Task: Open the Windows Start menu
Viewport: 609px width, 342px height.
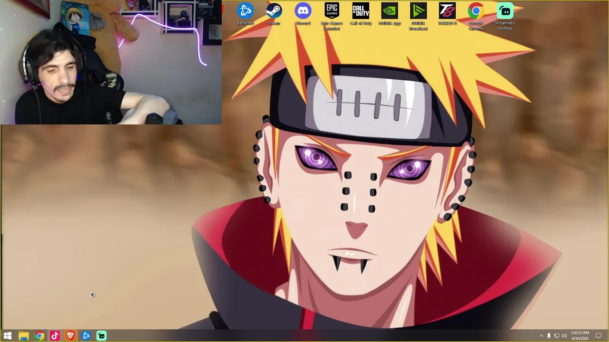Action: tap(8, 336)
